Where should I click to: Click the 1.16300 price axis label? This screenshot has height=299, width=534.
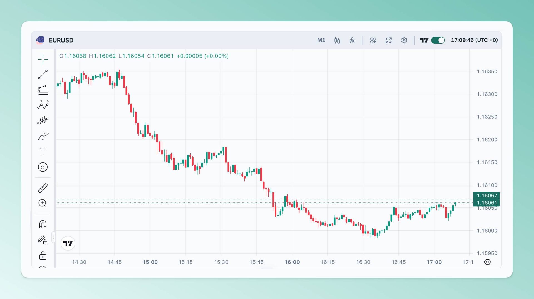click(x=487, y=94)
